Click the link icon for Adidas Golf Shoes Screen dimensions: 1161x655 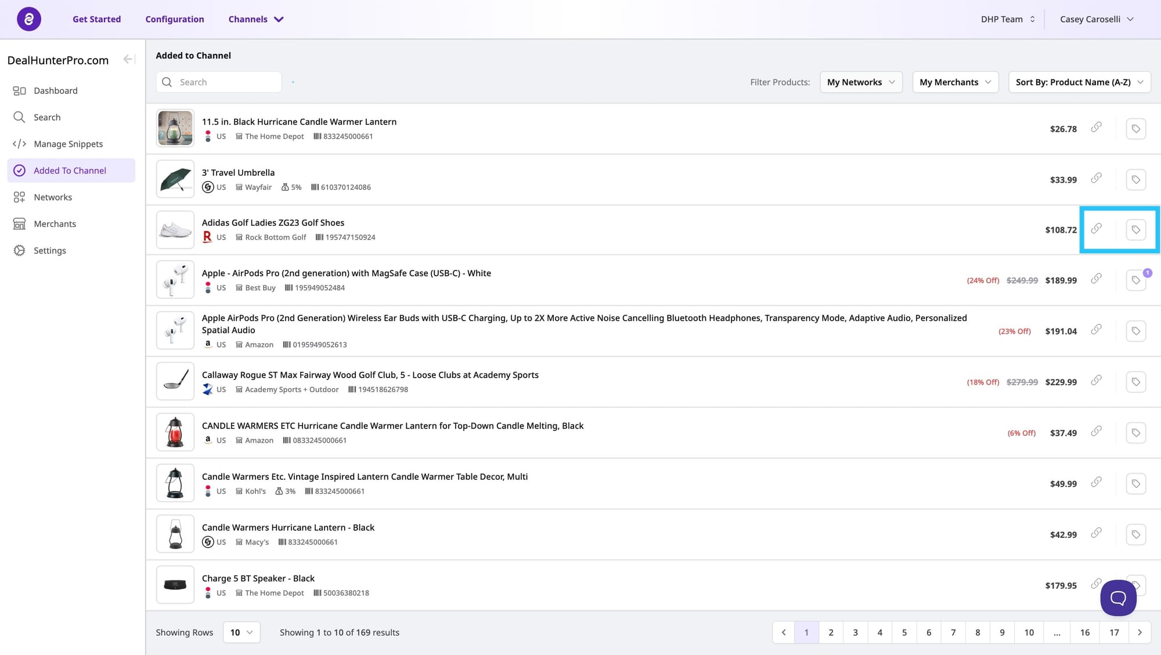point(1096,229)
